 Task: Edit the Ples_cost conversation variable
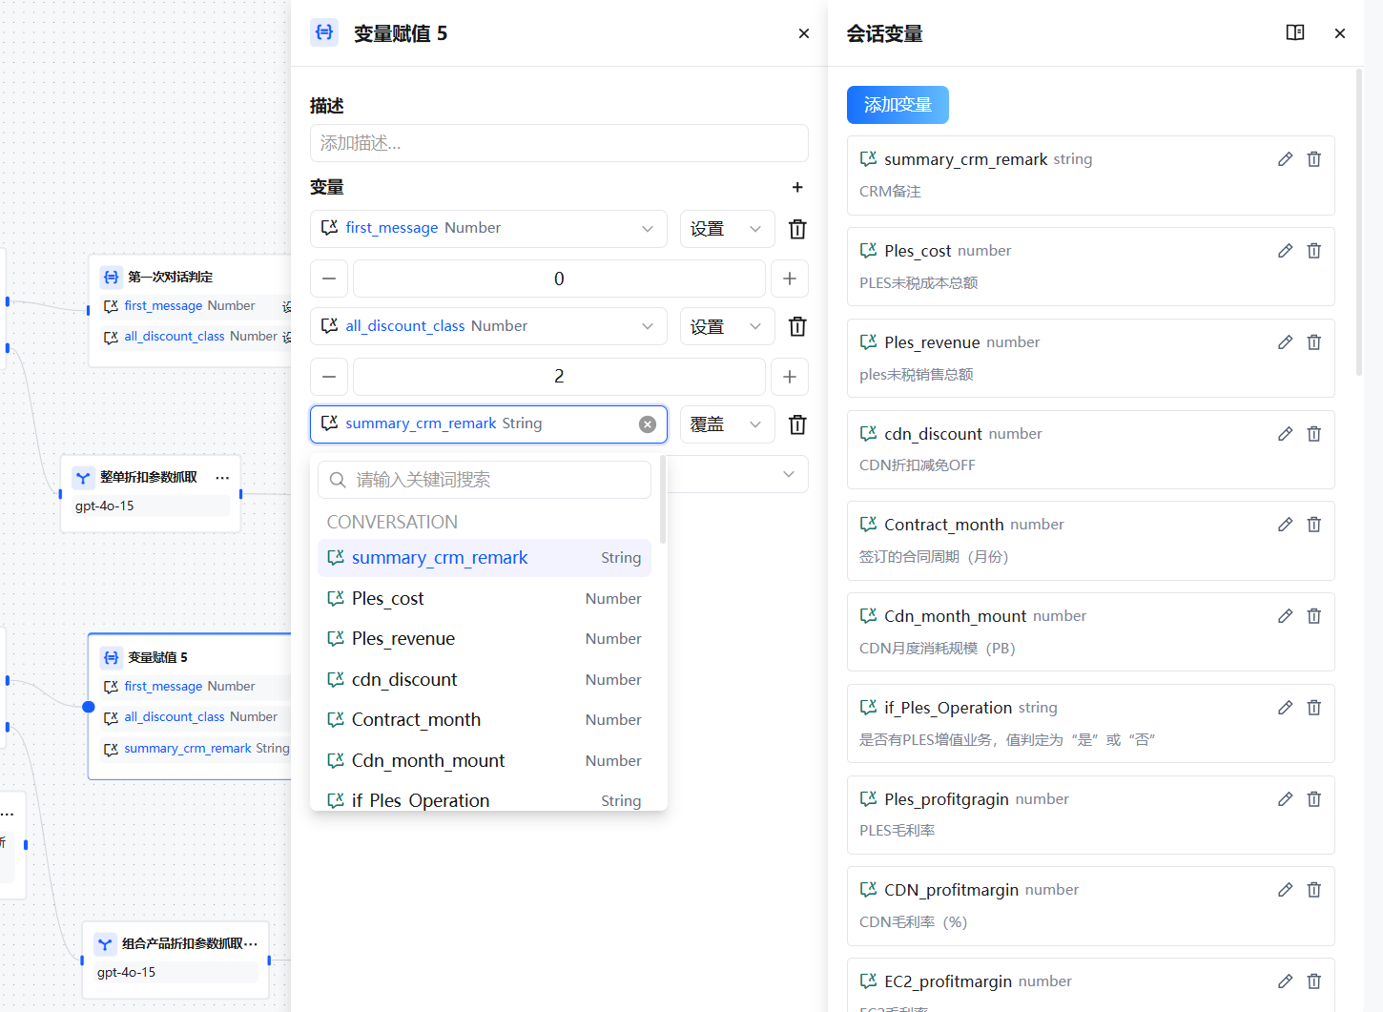coord(1285,251)
